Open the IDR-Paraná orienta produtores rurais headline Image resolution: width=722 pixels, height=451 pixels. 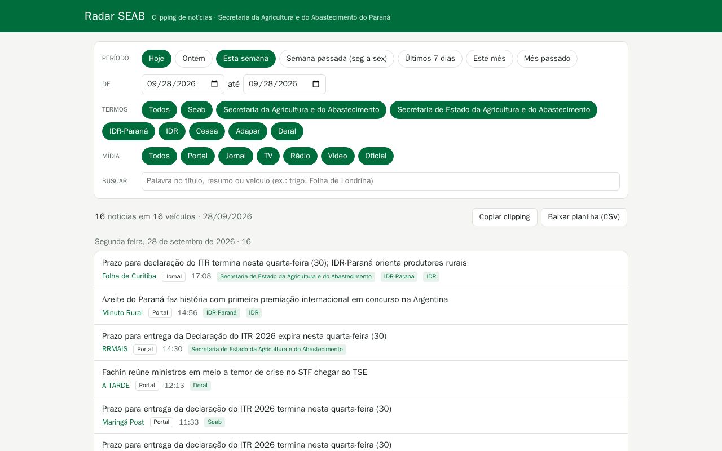tap(284, 263)
